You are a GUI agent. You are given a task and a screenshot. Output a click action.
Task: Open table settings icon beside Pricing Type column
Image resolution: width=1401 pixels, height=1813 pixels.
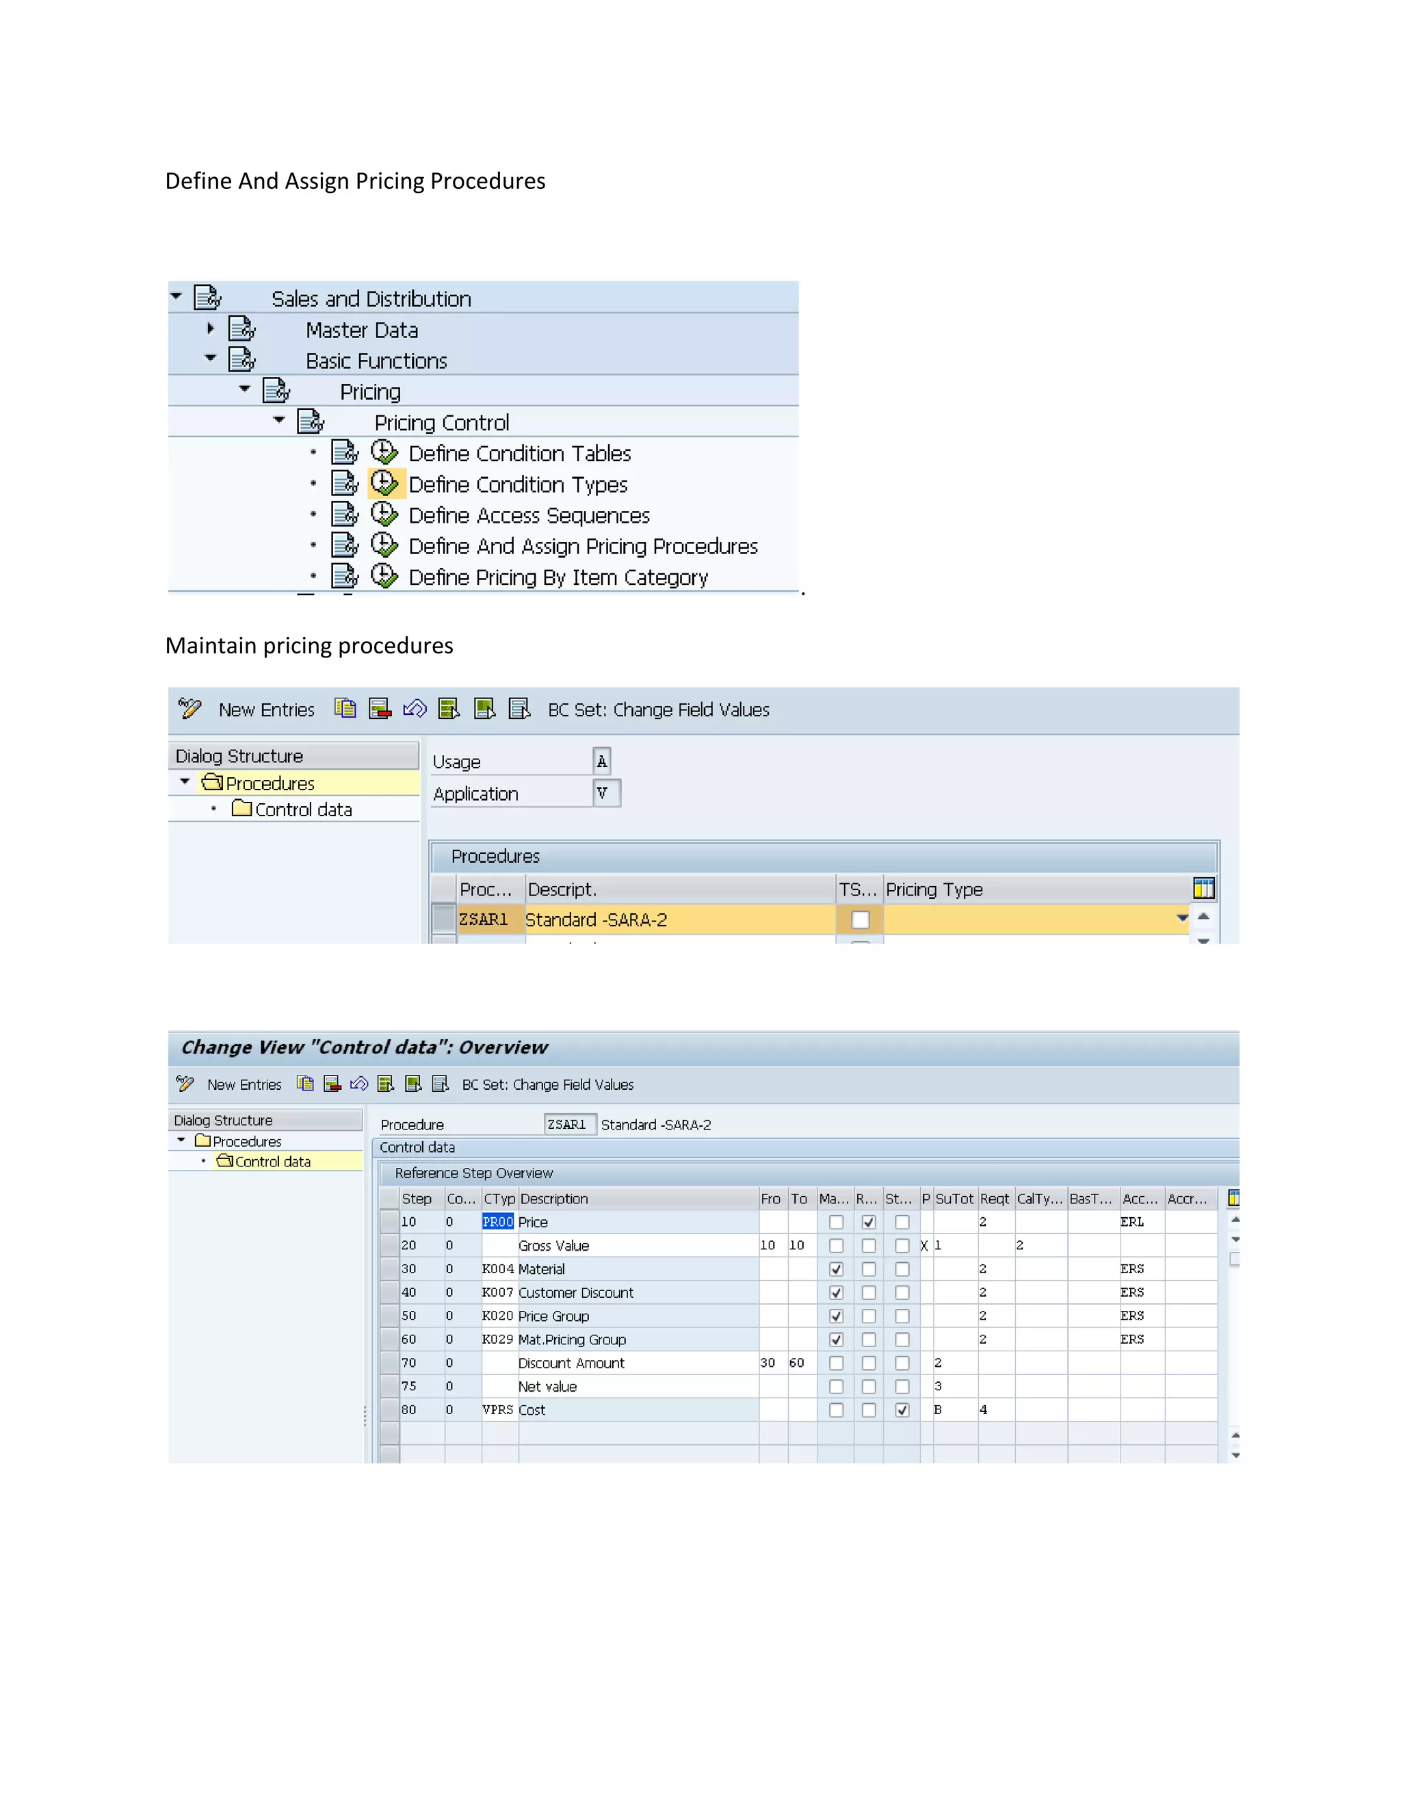click(1203, 888)
